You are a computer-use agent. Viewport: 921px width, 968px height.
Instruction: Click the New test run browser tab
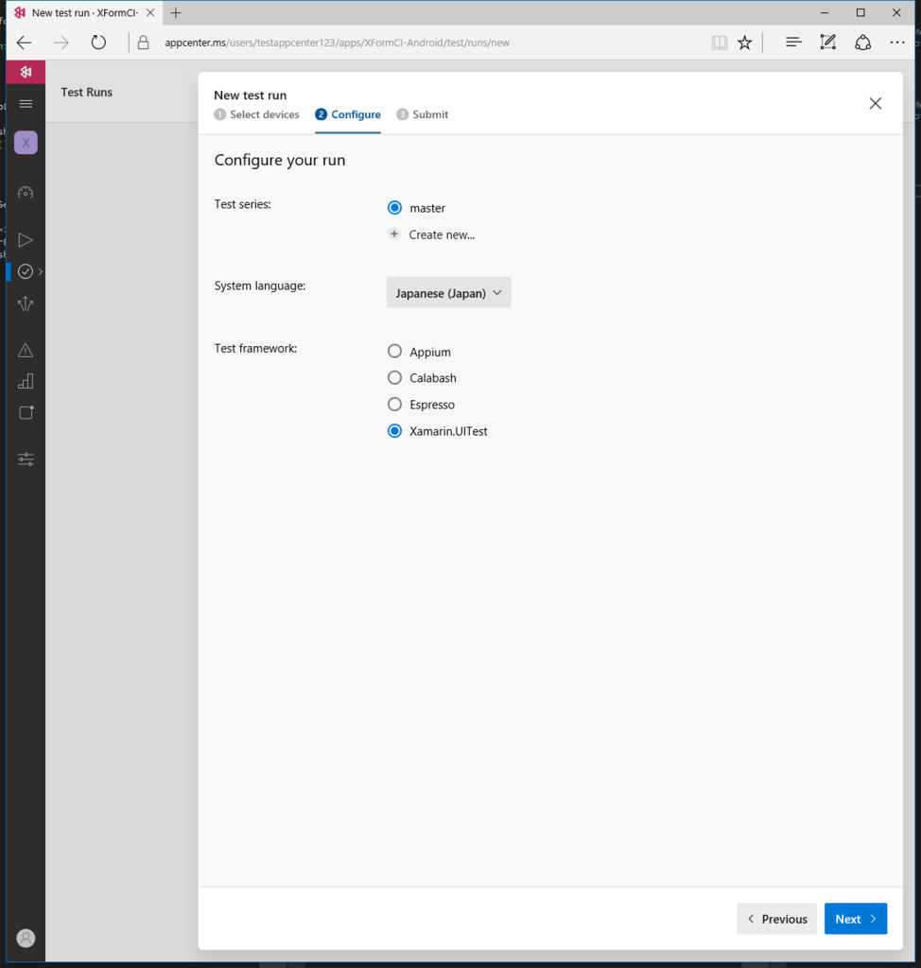pyautogui.click(x=84, y=12)
